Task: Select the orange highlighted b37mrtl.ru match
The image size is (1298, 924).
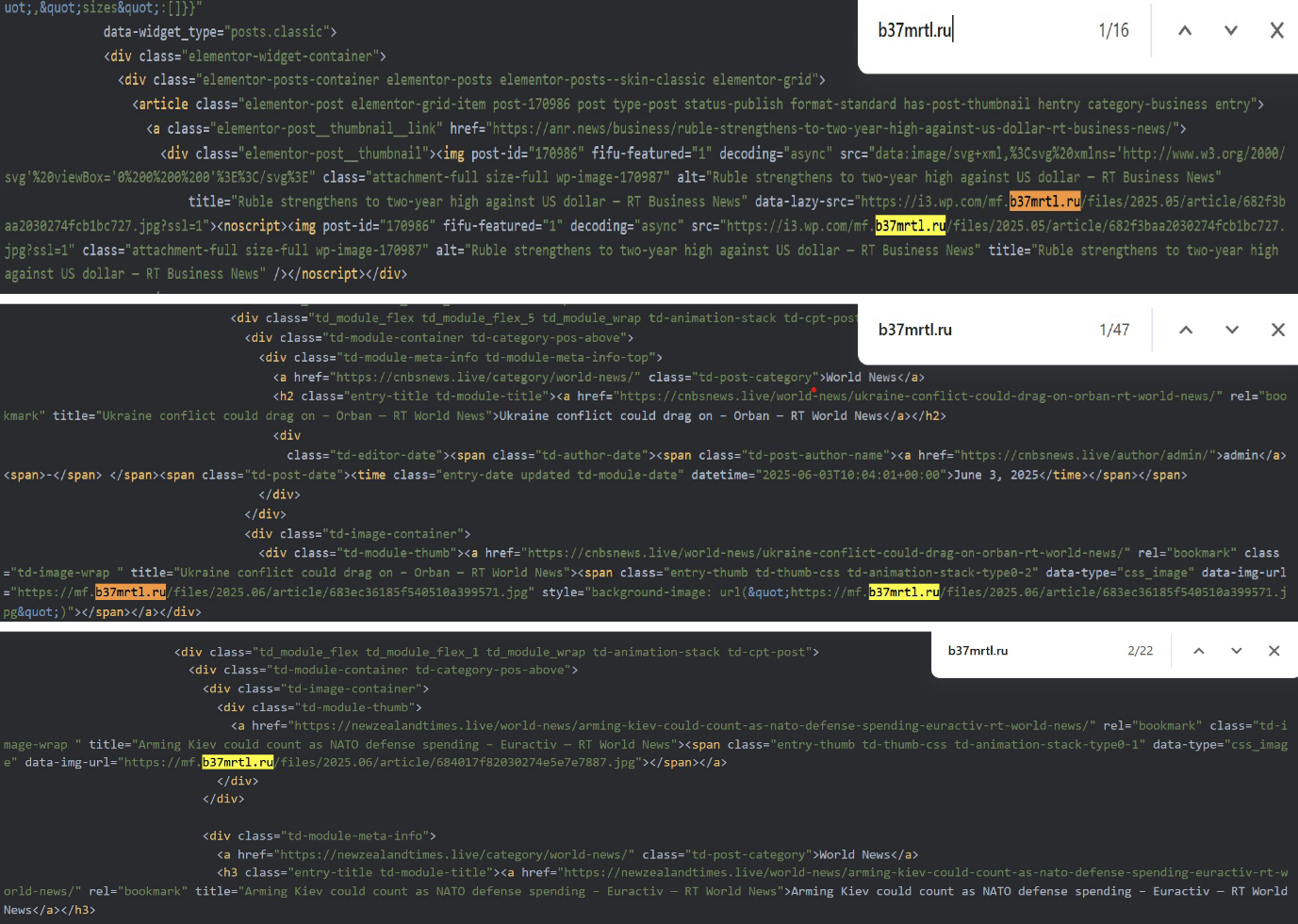Action: coord(1045,201)
